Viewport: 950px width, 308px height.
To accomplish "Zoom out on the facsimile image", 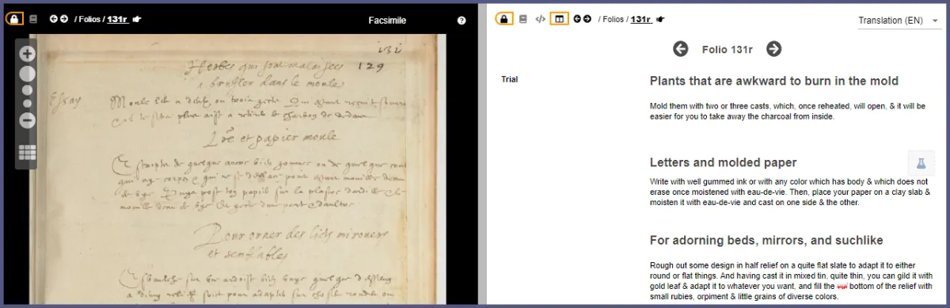I will click(x=27, y=120).
